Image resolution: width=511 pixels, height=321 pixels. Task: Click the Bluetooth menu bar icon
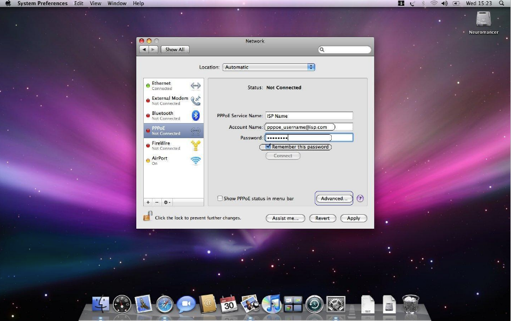pos(423,3)
